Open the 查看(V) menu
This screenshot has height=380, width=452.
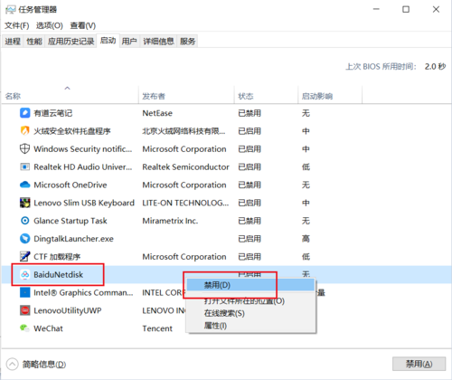(x=83, y=25)
